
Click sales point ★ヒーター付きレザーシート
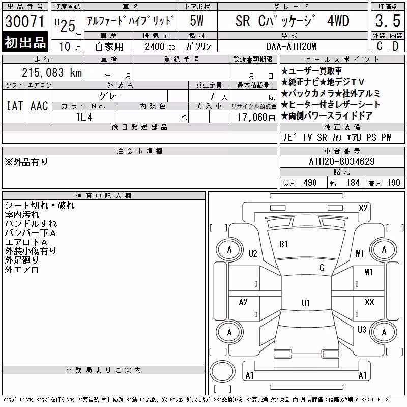tap(330, 105)
